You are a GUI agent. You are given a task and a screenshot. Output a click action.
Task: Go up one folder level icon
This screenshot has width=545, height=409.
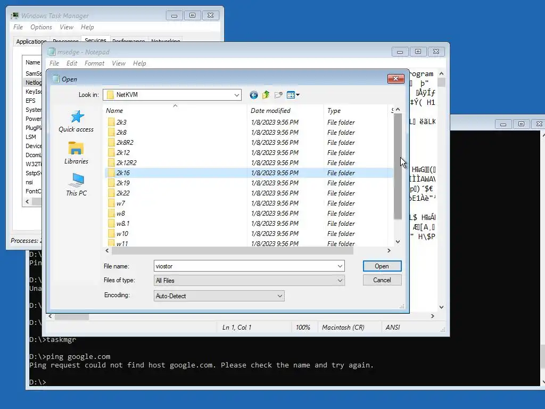pyautogui.click(x=266, y=95)
